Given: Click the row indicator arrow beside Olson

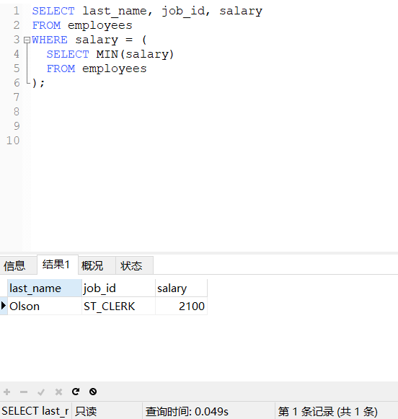Looking at the screenshot, I should pyautogui.click(x=4, y=306).
